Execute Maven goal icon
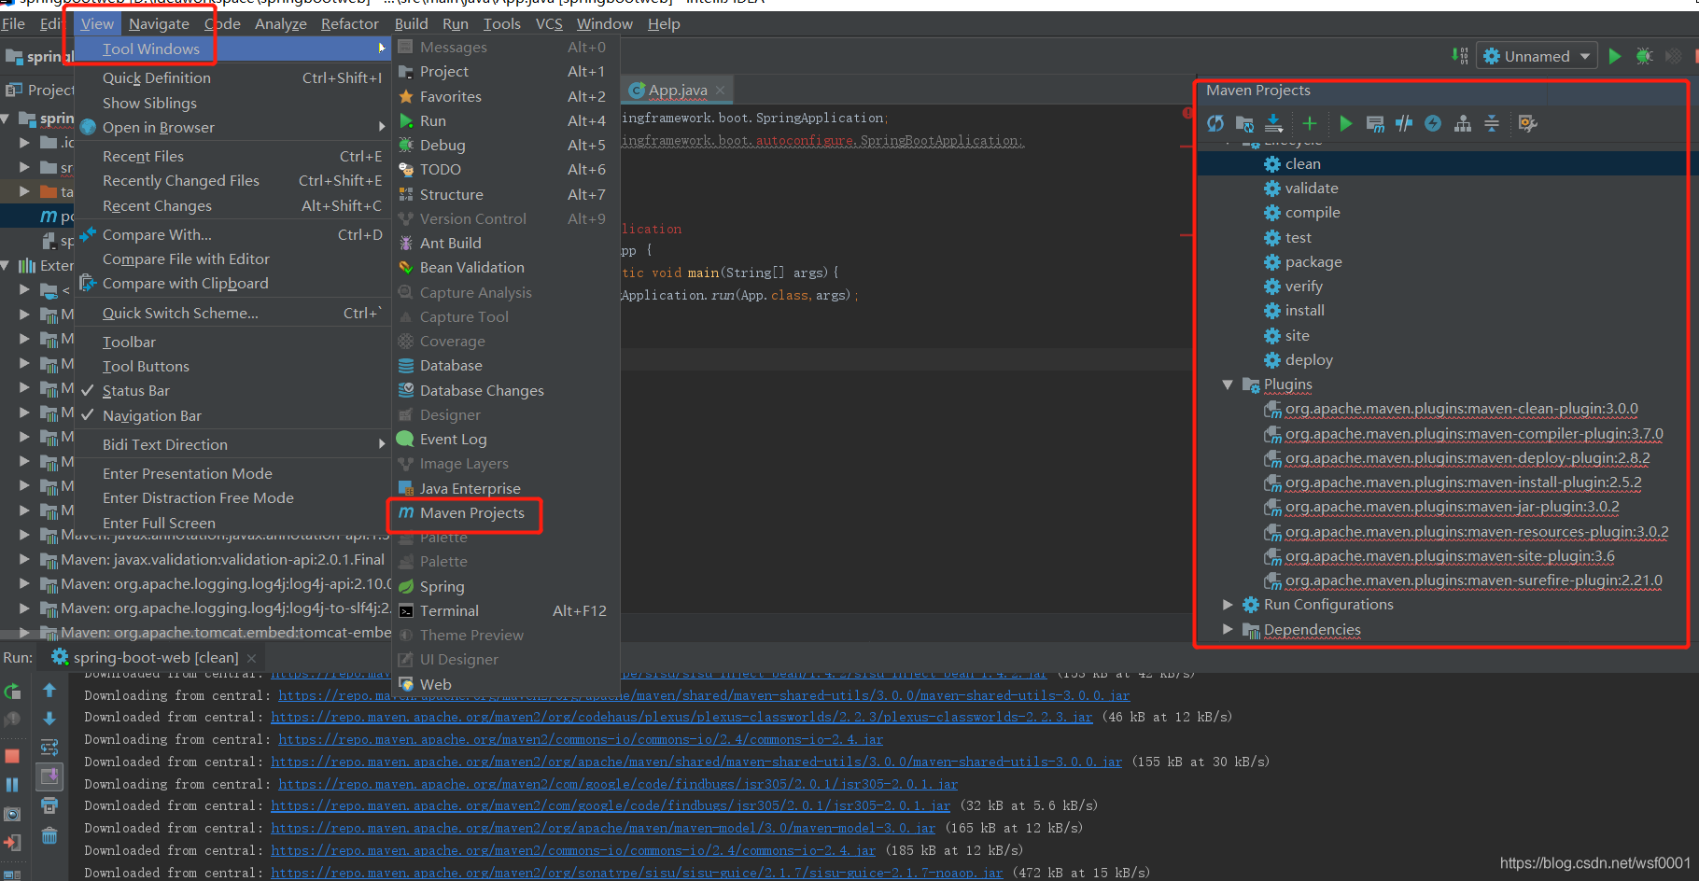Screen dimensions: 1699x881 point(1375,123)
